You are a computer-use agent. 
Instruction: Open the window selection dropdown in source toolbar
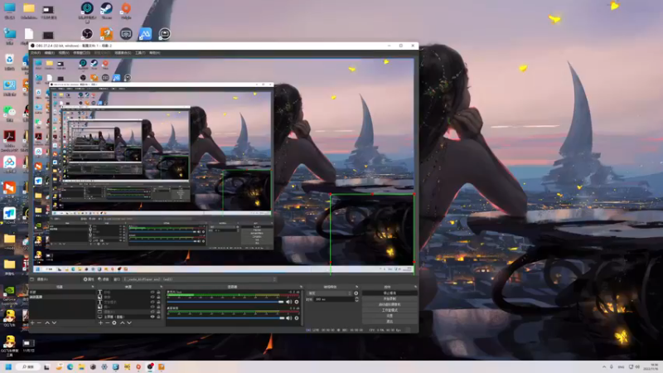click(x=200, y=279)
